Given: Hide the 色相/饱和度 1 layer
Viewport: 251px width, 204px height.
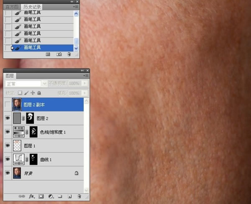Looking at the screenshot, I should 8,132.
